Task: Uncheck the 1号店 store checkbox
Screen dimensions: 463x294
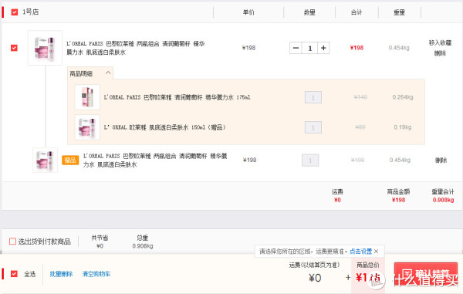Action: click(14, 12)
